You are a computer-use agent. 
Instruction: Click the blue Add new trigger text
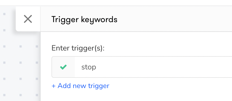click(x=83, y=86)
